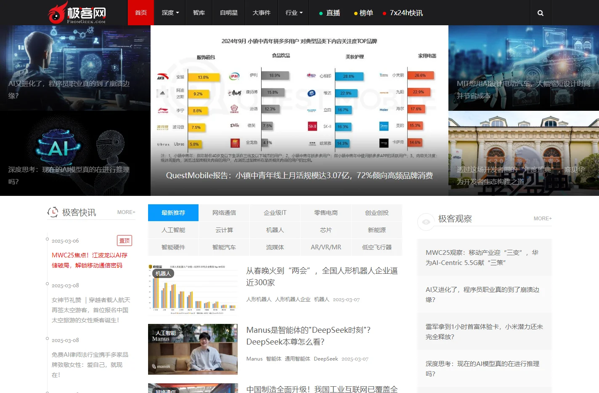Open the Manus video thumbnail
Screen dimensions: 599x393
[x=193, y=349]
